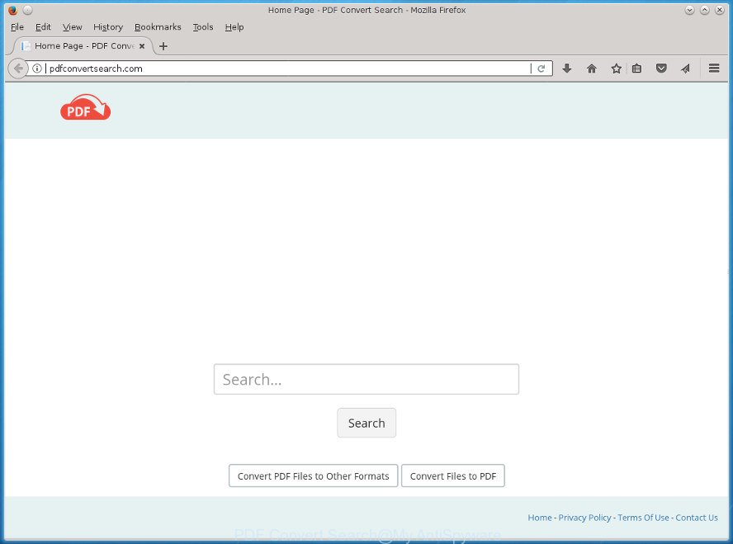Click the pdfconvertsearch.com address bar
The width and height of the screenshot is (733, 544).
[x=287, y=69]
